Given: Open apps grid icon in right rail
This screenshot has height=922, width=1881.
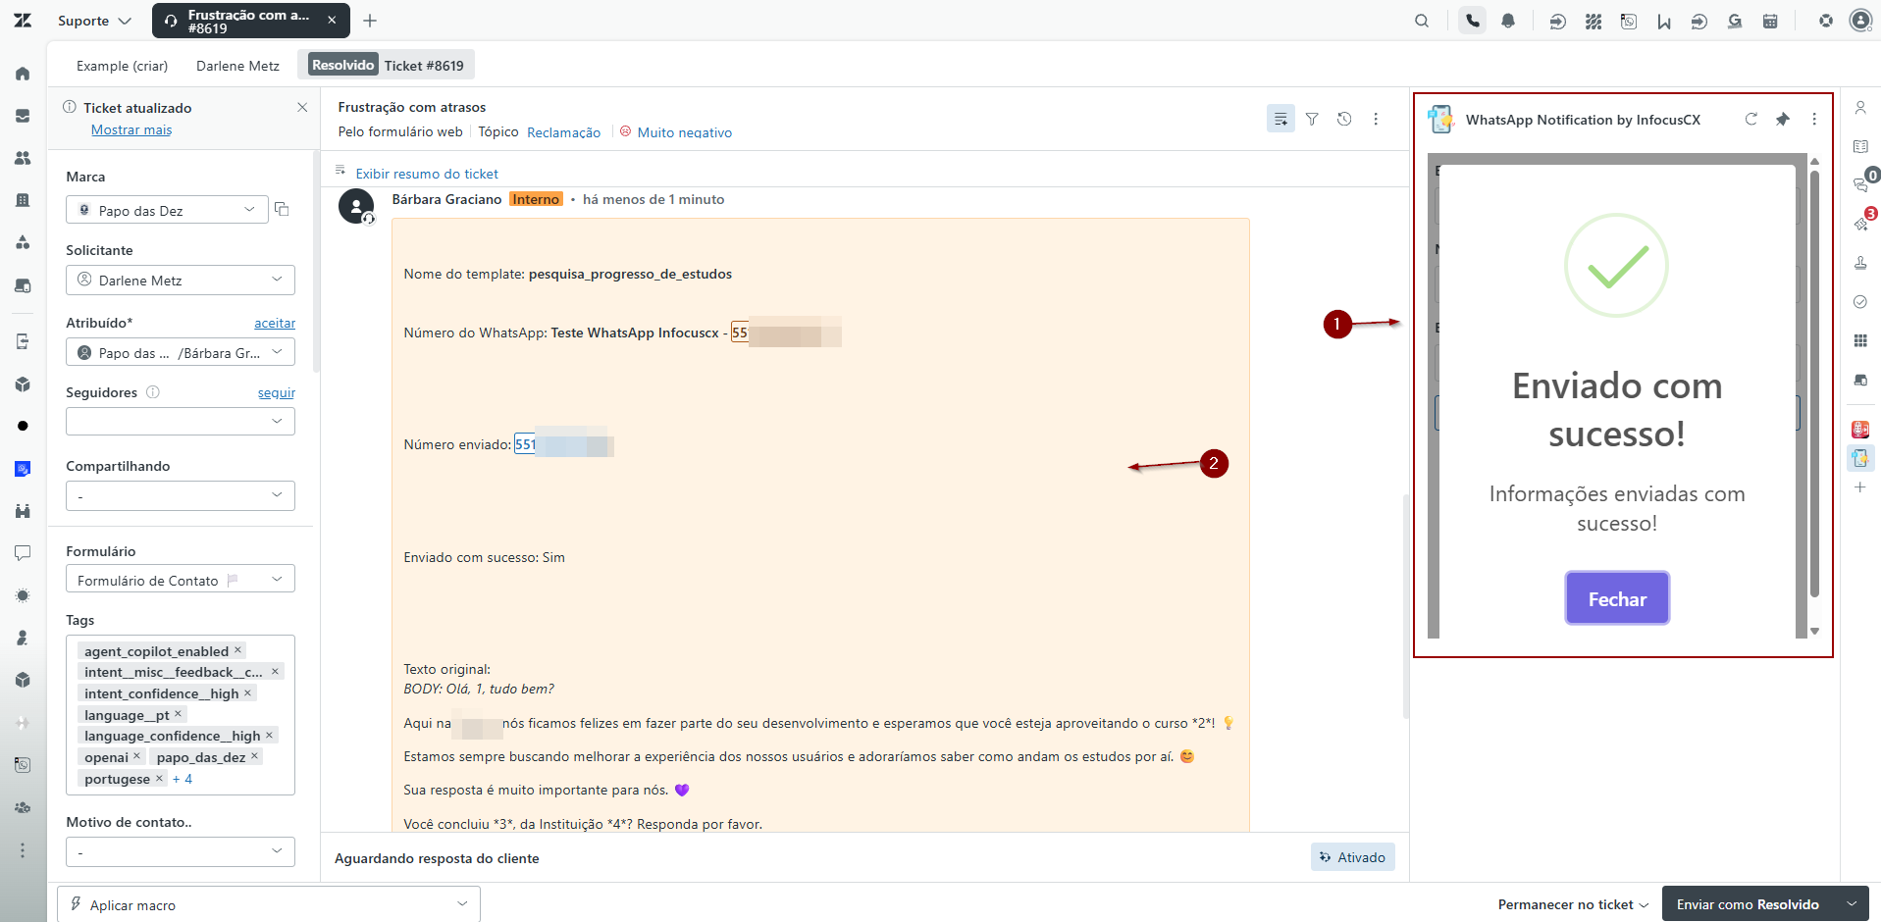Looking at the screenshot, I should point(1859,340).
